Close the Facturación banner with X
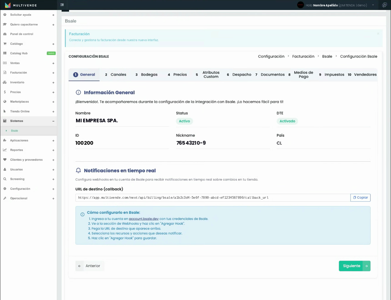 tap(378, 33)
